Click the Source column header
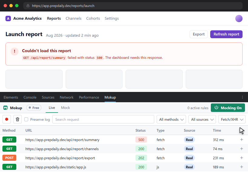The width and height of the screenshot is (248, 182). point(189,130)
